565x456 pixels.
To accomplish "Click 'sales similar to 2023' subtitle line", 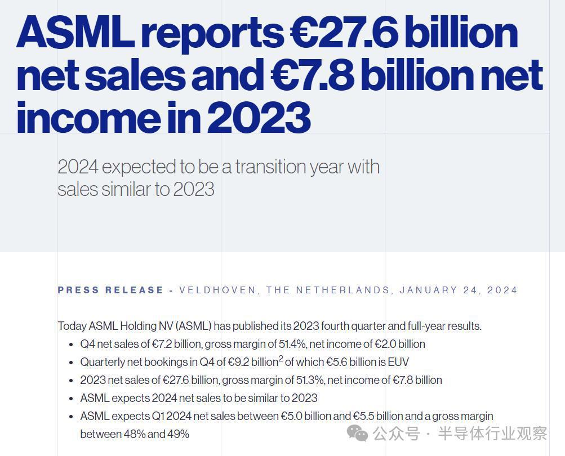I will [x=136, y=189].
